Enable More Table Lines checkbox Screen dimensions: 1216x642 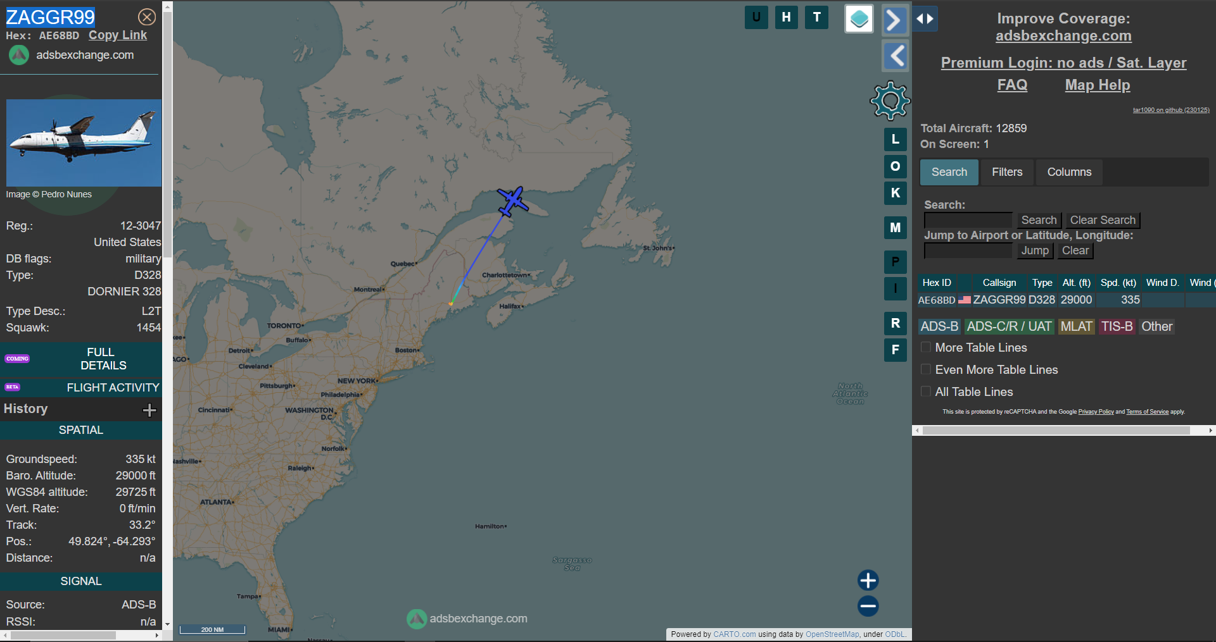tap(926, 347)
